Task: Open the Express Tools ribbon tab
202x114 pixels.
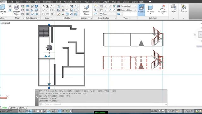Action: (138, 2)
